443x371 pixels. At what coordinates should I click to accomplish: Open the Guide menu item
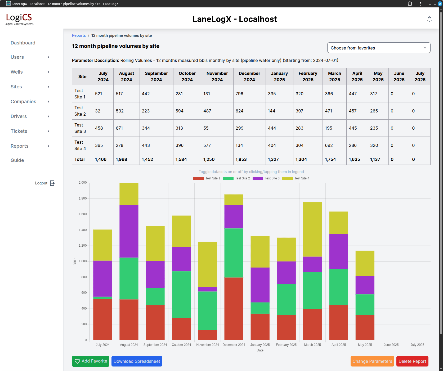click(x=17, y=160)
